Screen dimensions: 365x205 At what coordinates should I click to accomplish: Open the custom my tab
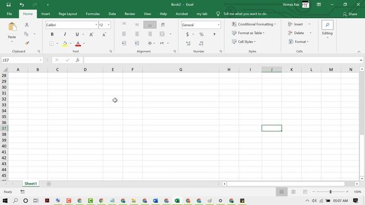coord(201,14)
